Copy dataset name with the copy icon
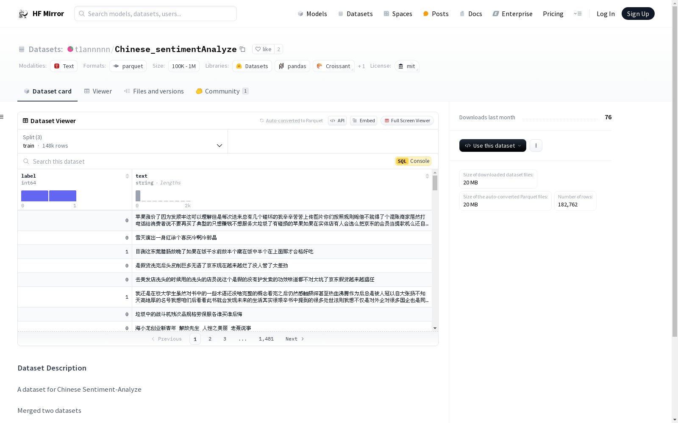This screenshot has width=678, height=423. pyautogui.click(x=242, y=49)
